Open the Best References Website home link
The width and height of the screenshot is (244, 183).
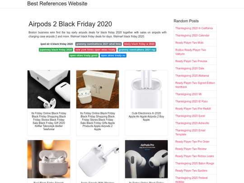[57, 4]
